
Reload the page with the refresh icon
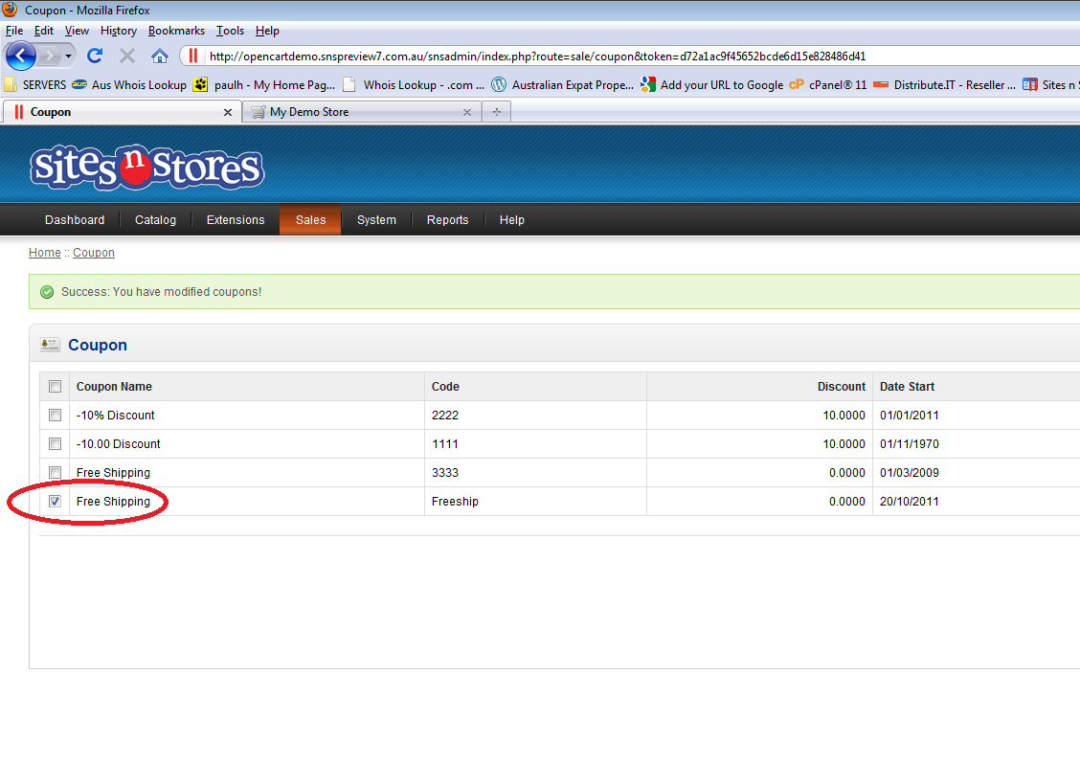click(95, 56)
